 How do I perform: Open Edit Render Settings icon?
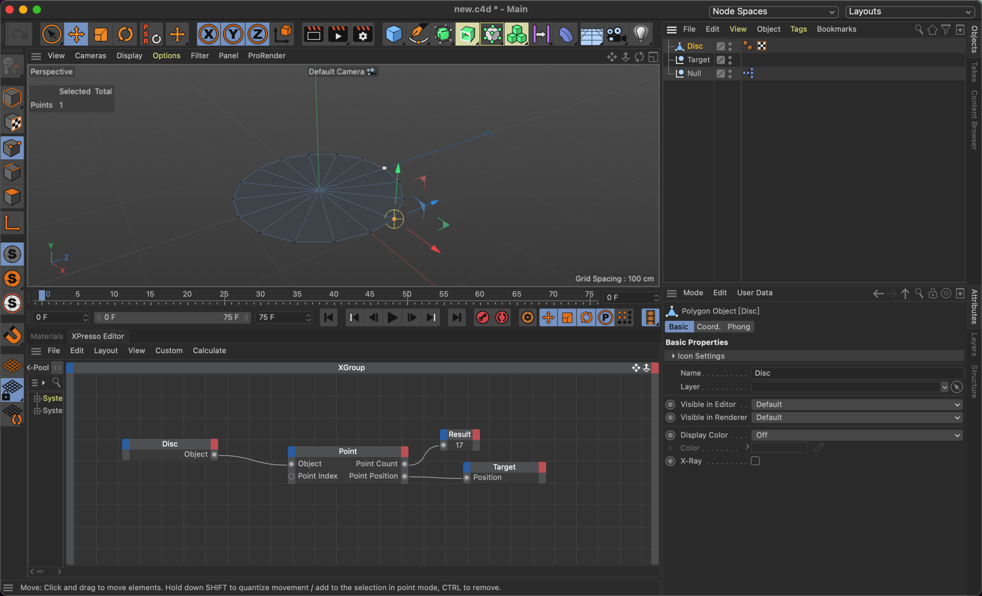(x=363, y=34)
